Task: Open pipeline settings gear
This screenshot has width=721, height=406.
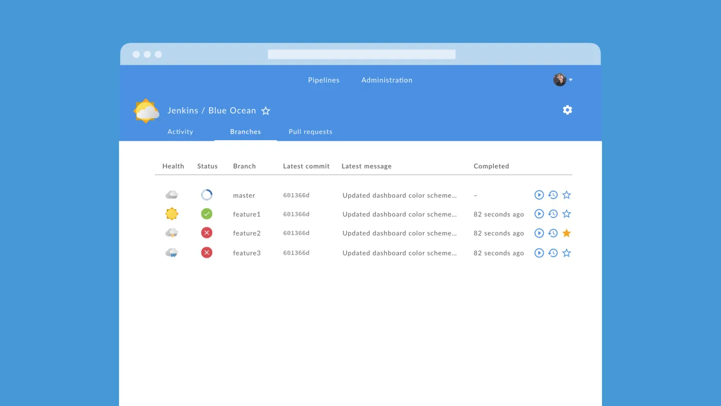Action: (568, 110)
